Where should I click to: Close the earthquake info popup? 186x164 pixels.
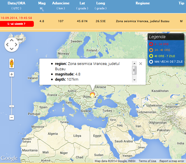coord(141,64)
